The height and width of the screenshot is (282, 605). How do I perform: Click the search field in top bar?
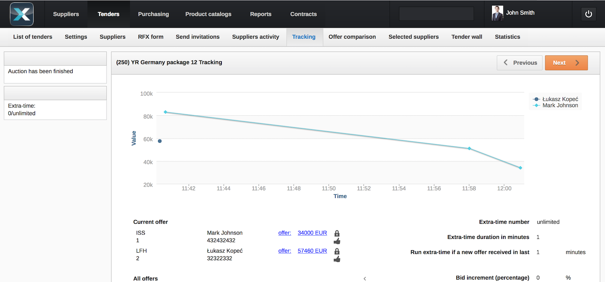click(436, 14)
